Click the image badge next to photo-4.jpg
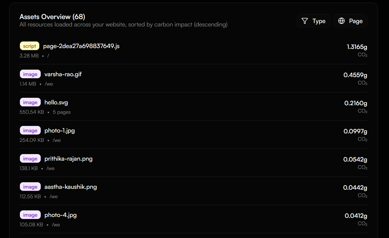The height and width of the screenshot is (238, 389). (x=30, y=215)
